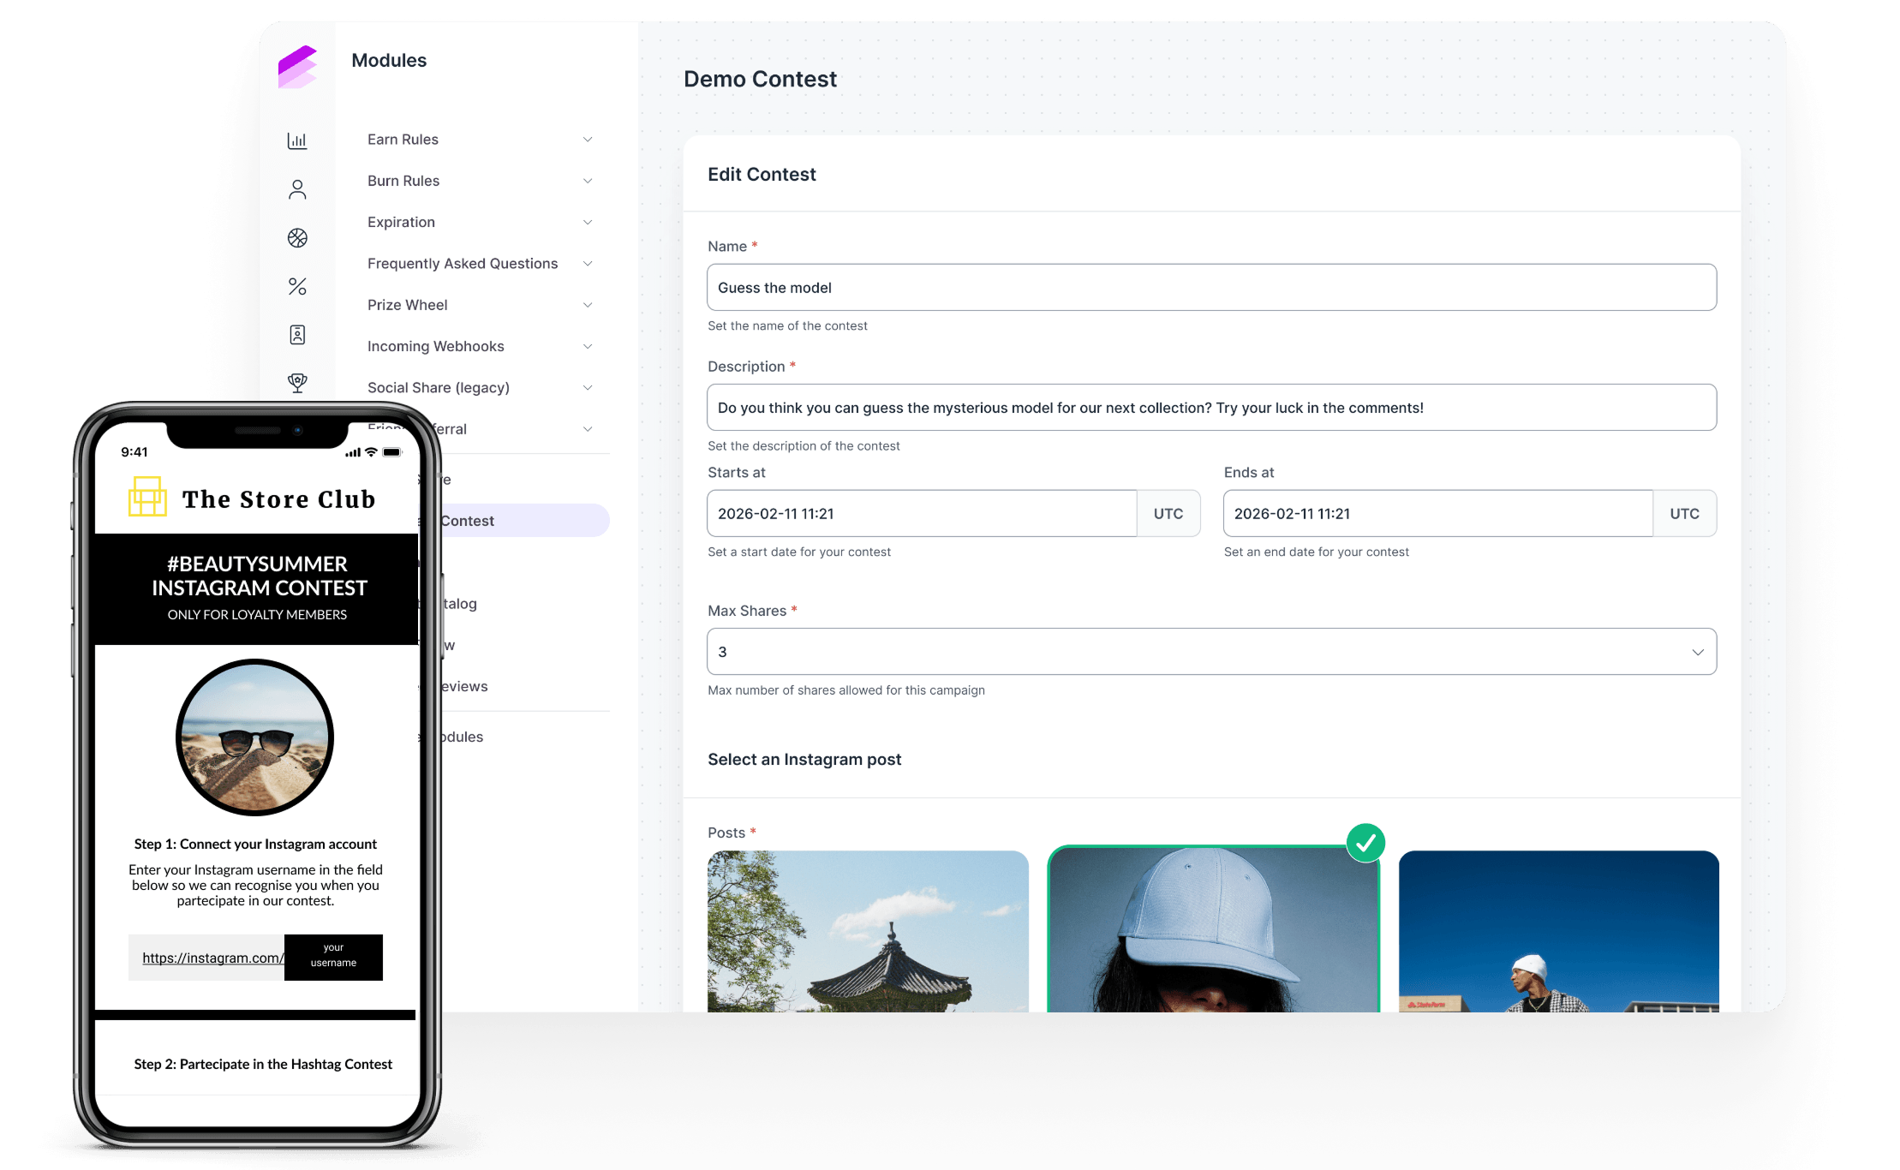Image resolution: width=1900 pixels, height=1170 pixels.
Task: Select the white beanie man post
Action: click(1558, 931)
